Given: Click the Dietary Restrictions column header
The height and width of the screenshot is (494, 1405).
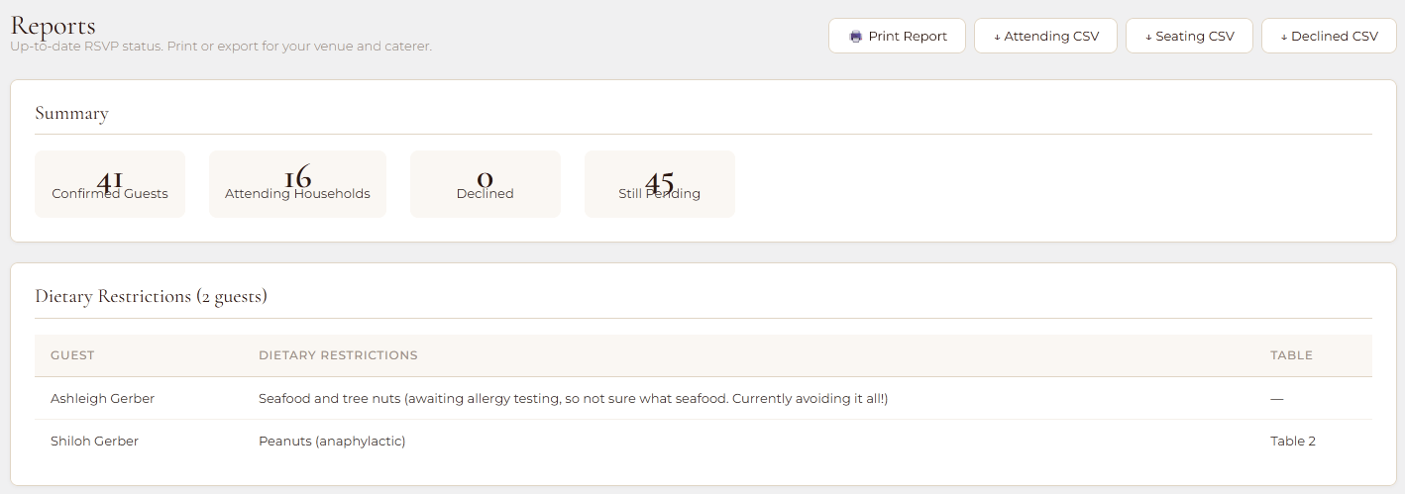Looking at the screenshot, I should click(x=338, y=355).
